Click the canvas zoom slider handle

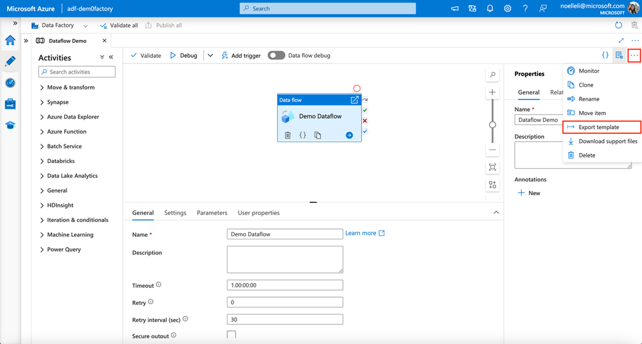(492, 125)
